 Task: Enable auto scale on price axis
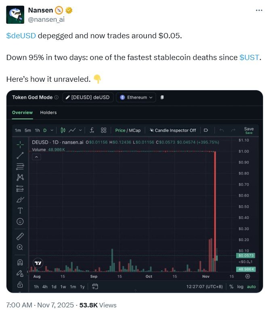tap(251, 286)
